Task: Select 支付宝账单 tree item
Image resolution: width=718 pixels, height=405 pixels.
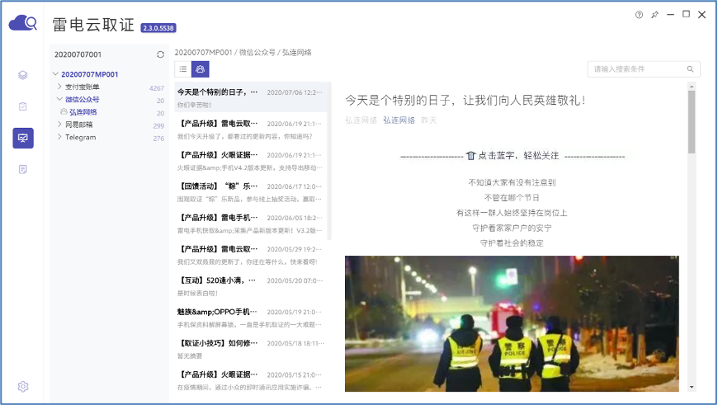Action: click(82, 87)
